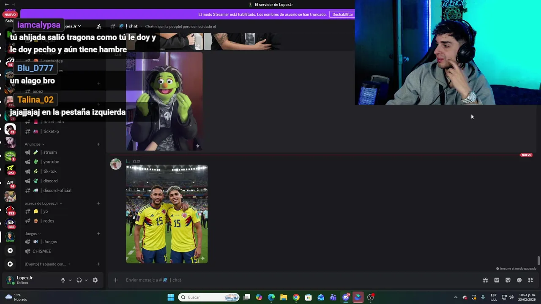Open OBS Studio from taskbar
Image resolution: width=541 pixels, height=304 pixels.
click(x=371, y=297)
